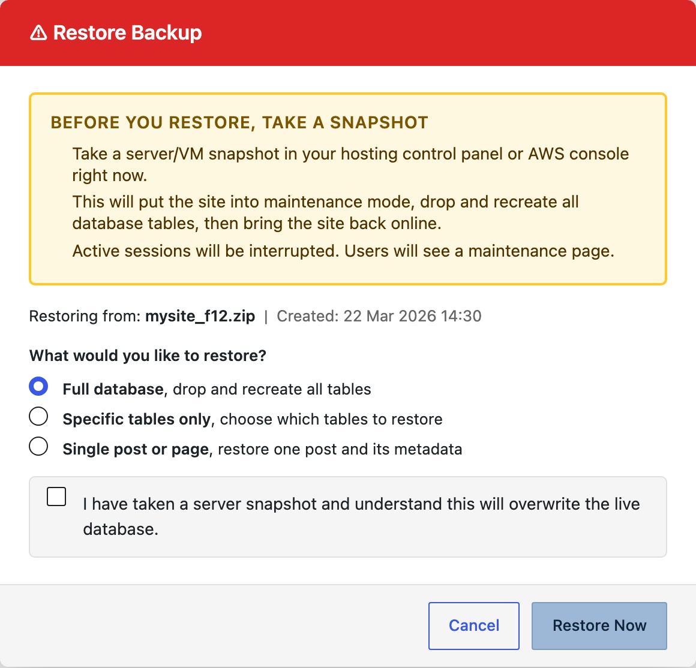Click the Cancel button
696x668 pixels.
(473, 625)
